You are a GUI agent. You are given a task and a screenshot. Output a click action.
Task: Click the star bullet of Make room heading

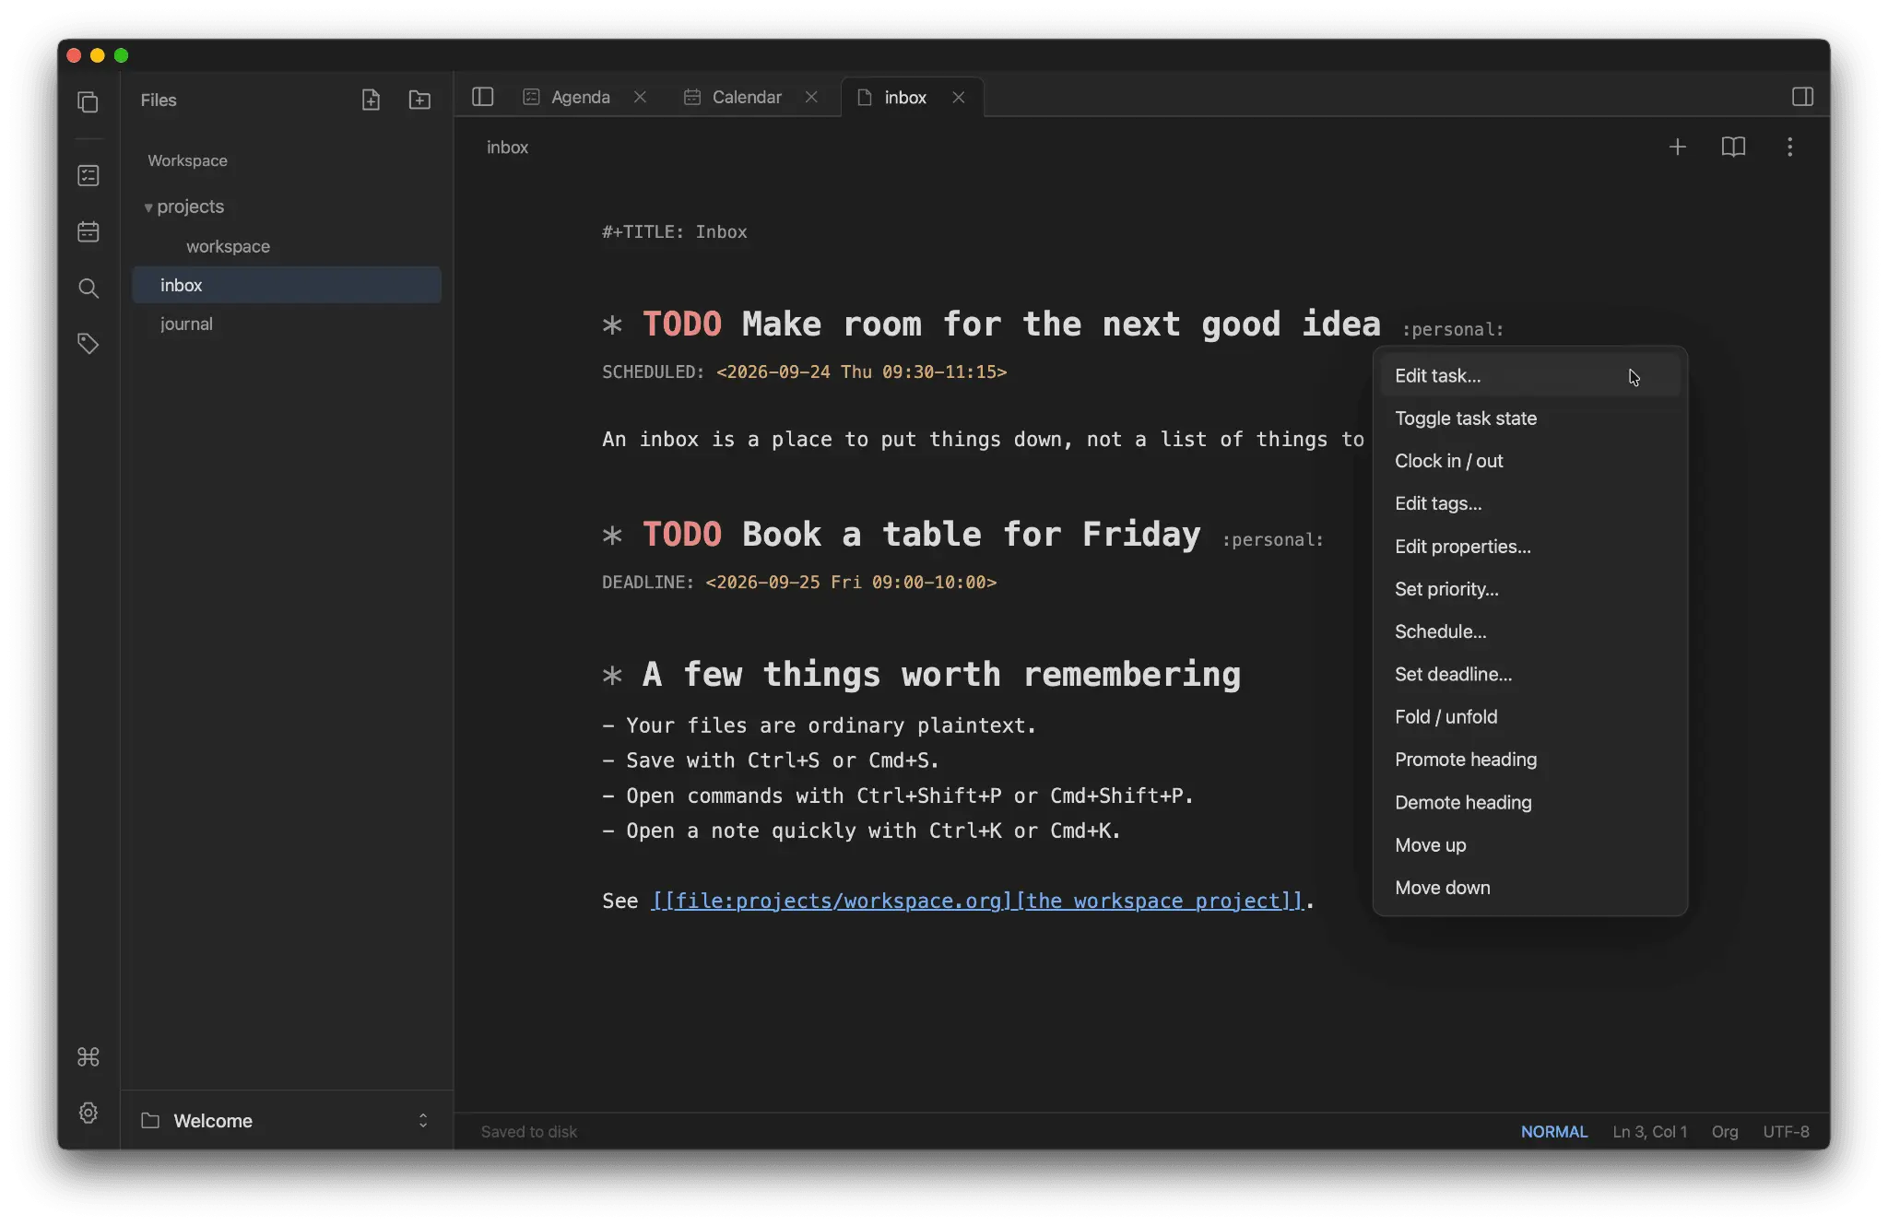click(x=612, y=325)
